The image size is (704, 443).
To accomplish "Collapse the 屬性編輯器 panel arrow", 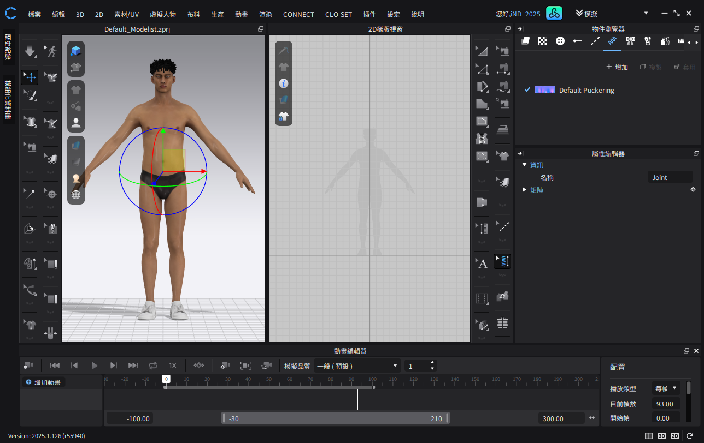I will point(519,153).
